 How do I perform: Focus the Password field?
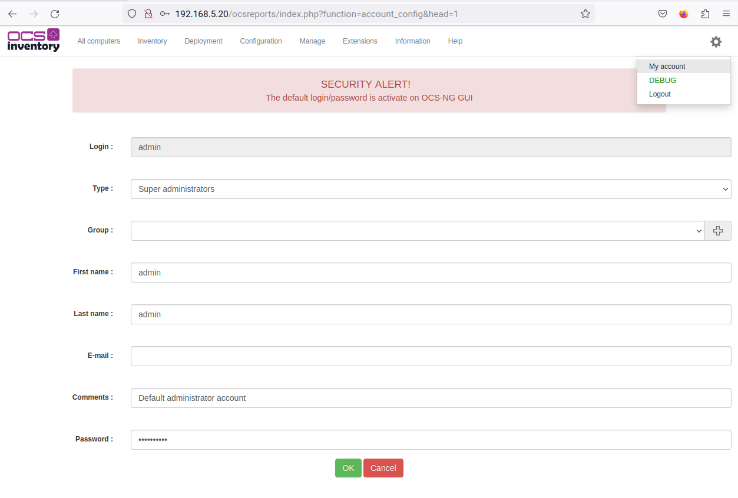pyautogui.click(x=431, y=440)
